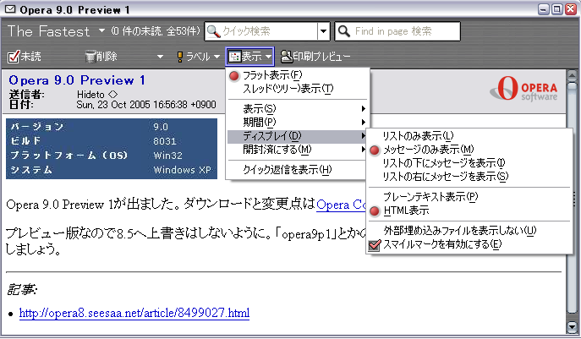Click the ビルド 8031 value

pos(165,141)
